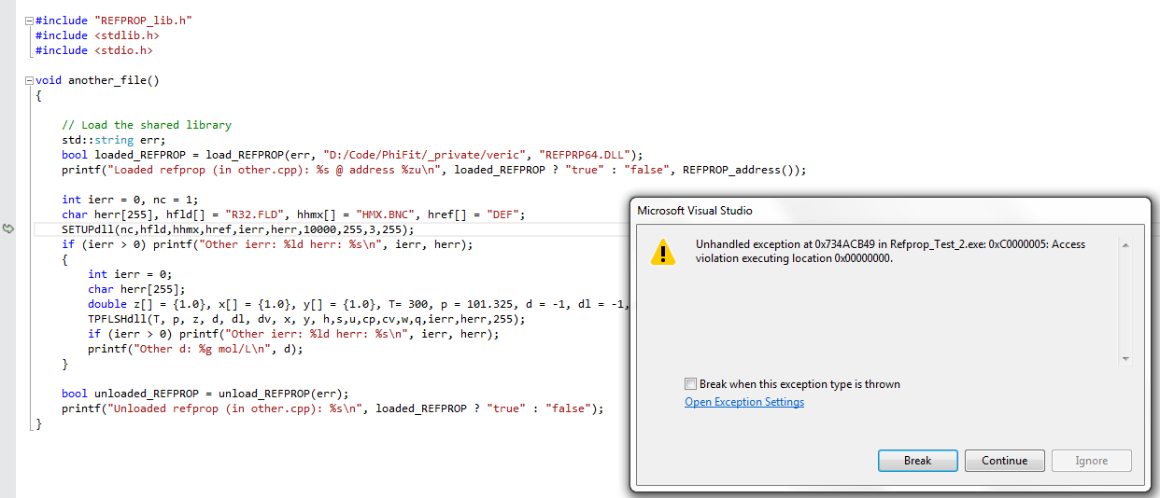Collapse the another_file() function outline
Screen dimensions: 1160x498
point(29,80)
